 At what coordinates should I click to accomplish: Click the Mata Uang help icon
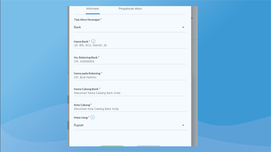tap(93, 118)
